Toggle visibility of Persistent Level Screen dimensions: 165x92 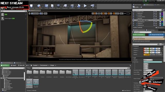tap(134, 11)
